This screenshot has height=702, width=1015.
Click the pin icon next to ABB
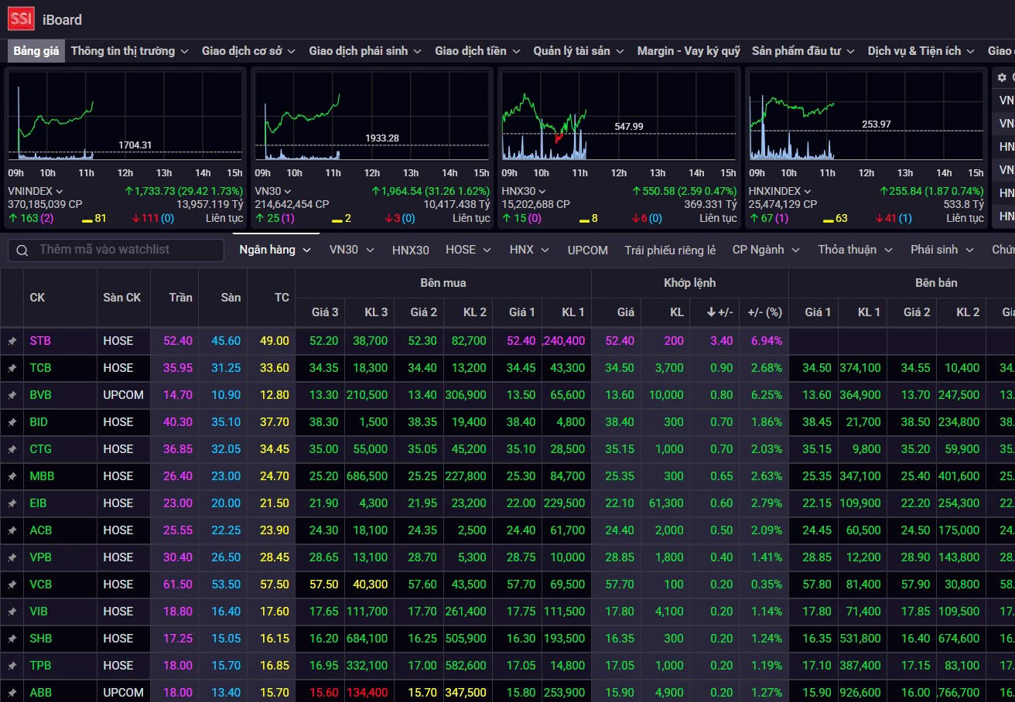point(12,693)
